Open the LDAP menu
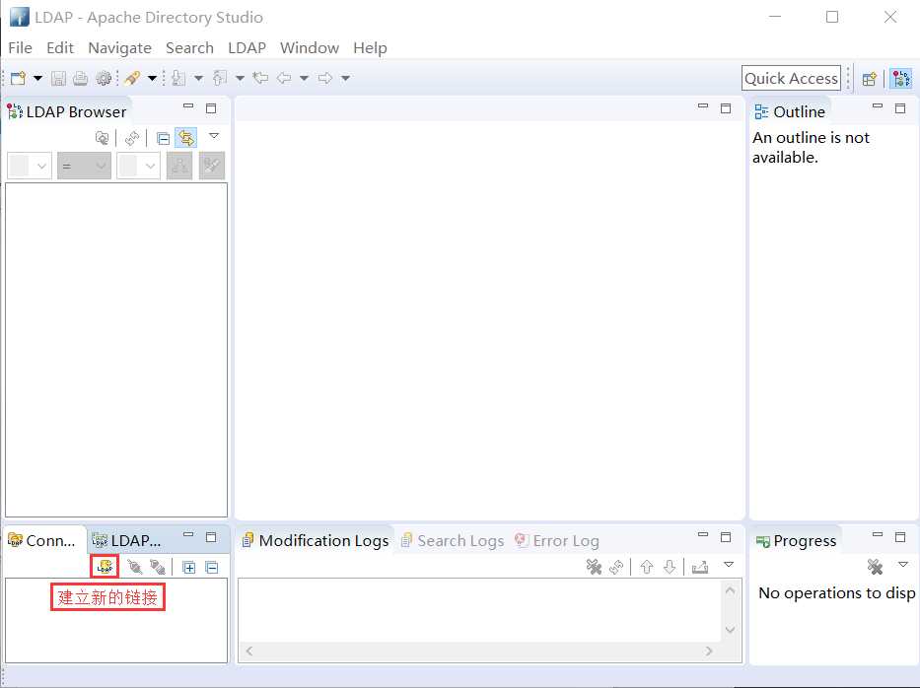 [248, 47]
